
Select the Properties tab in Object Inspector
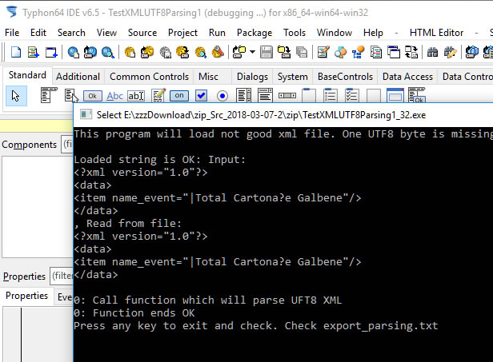click(26, 296)
